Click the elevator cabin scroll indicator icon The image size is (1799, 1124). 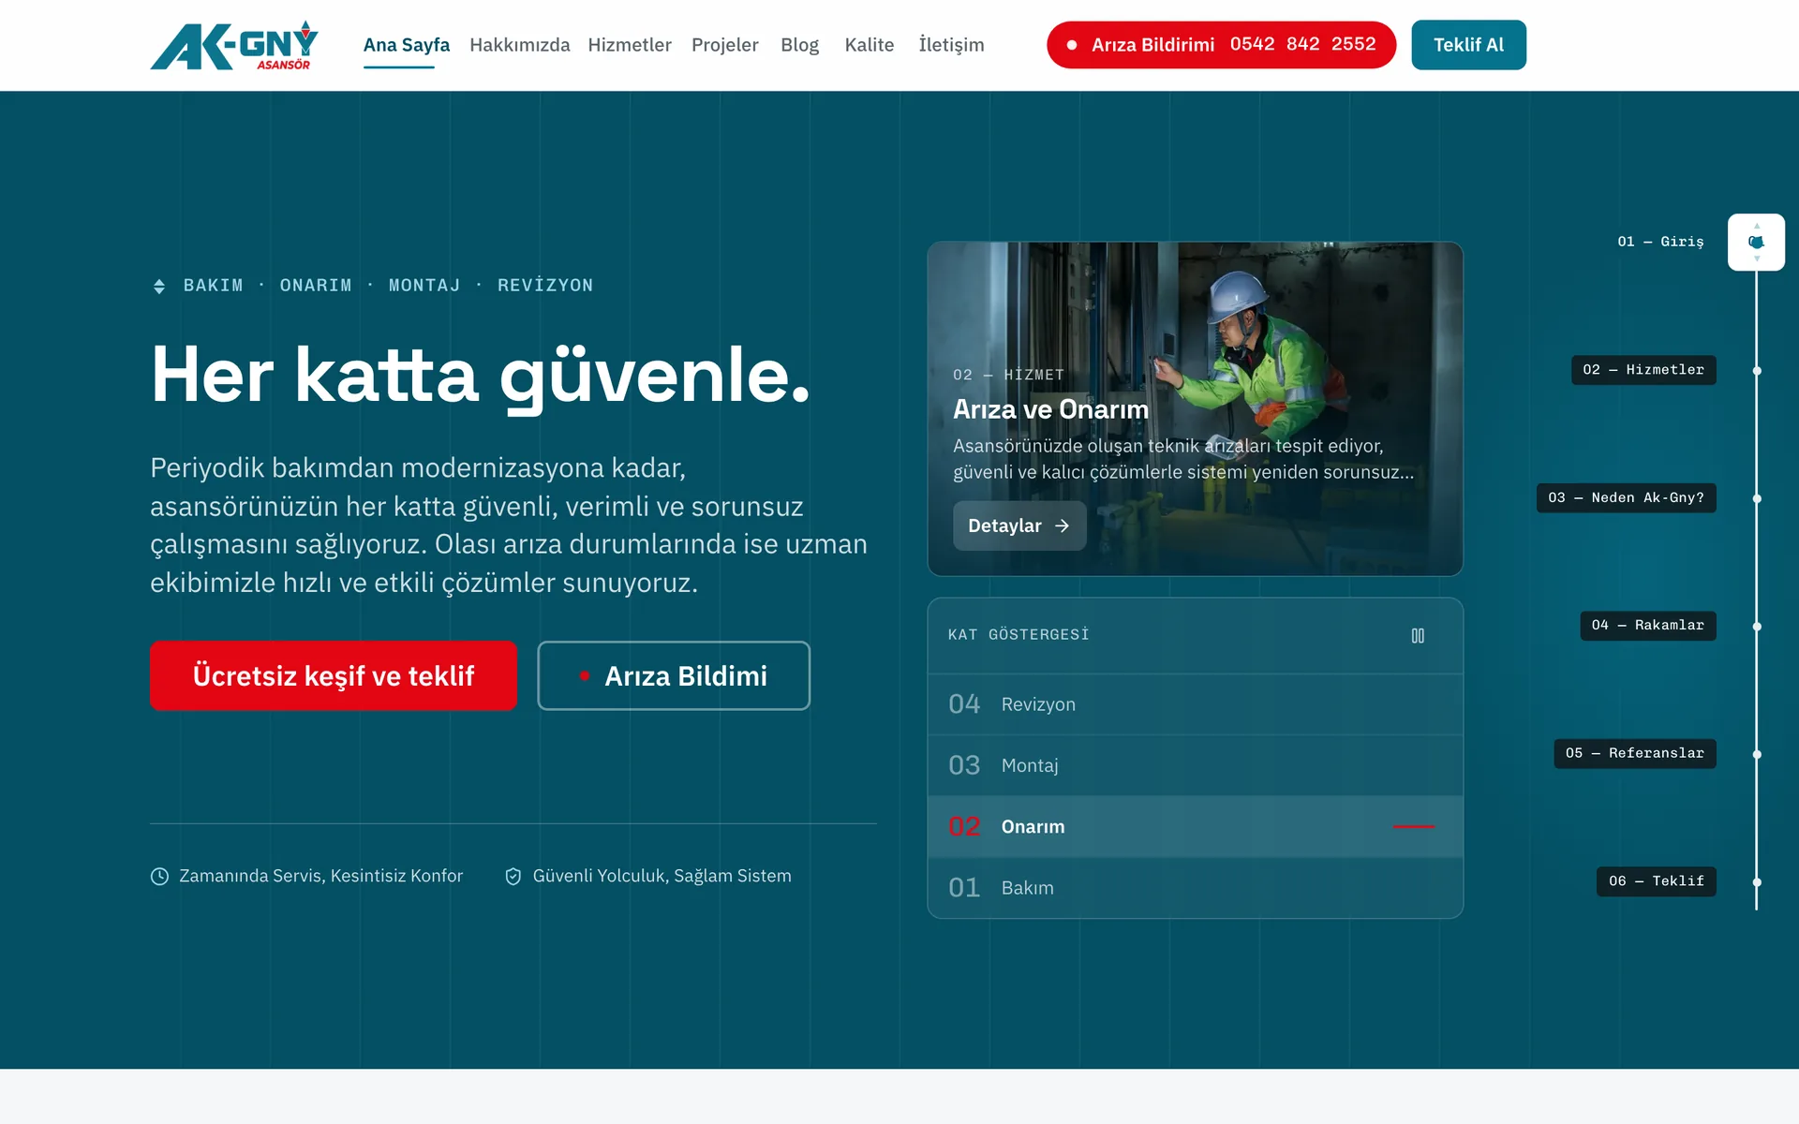coord(1756,242)
